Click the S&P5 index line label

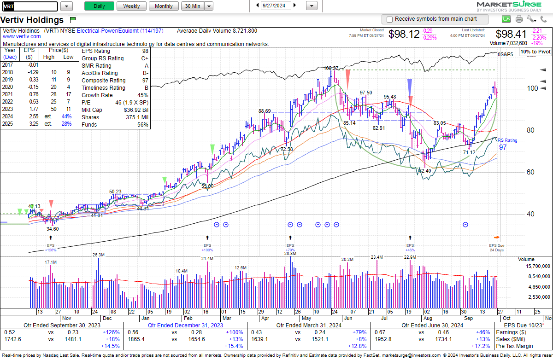505,54
